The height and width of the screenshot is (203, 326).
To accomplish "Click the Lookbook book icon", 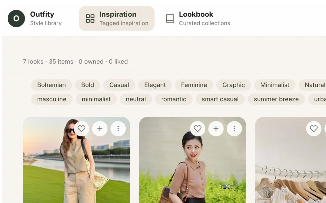I will pos(170,18).
